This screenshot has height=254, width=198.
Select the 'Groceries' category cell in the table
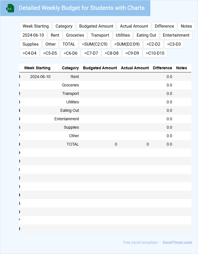tap(70, 85)
